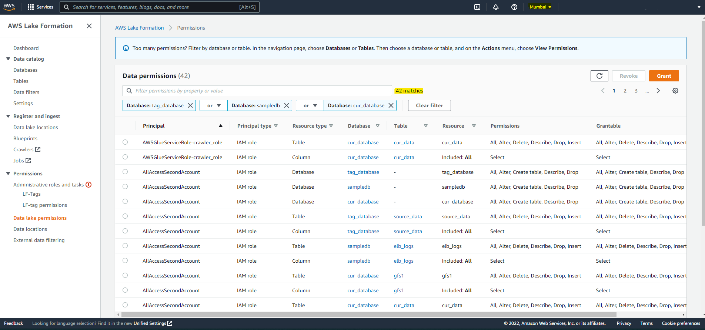Open the Mumbai region dropdown
The image size is (705, 330).
pyautogui.click(x=540, y=7)
